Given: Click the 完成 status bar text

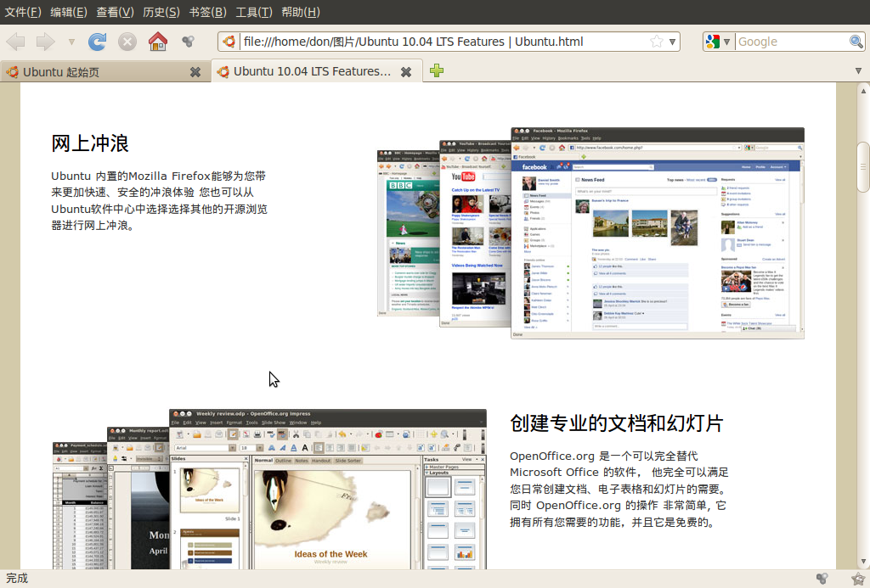Looking at the screenshot, I should click(x=17, y=578).
